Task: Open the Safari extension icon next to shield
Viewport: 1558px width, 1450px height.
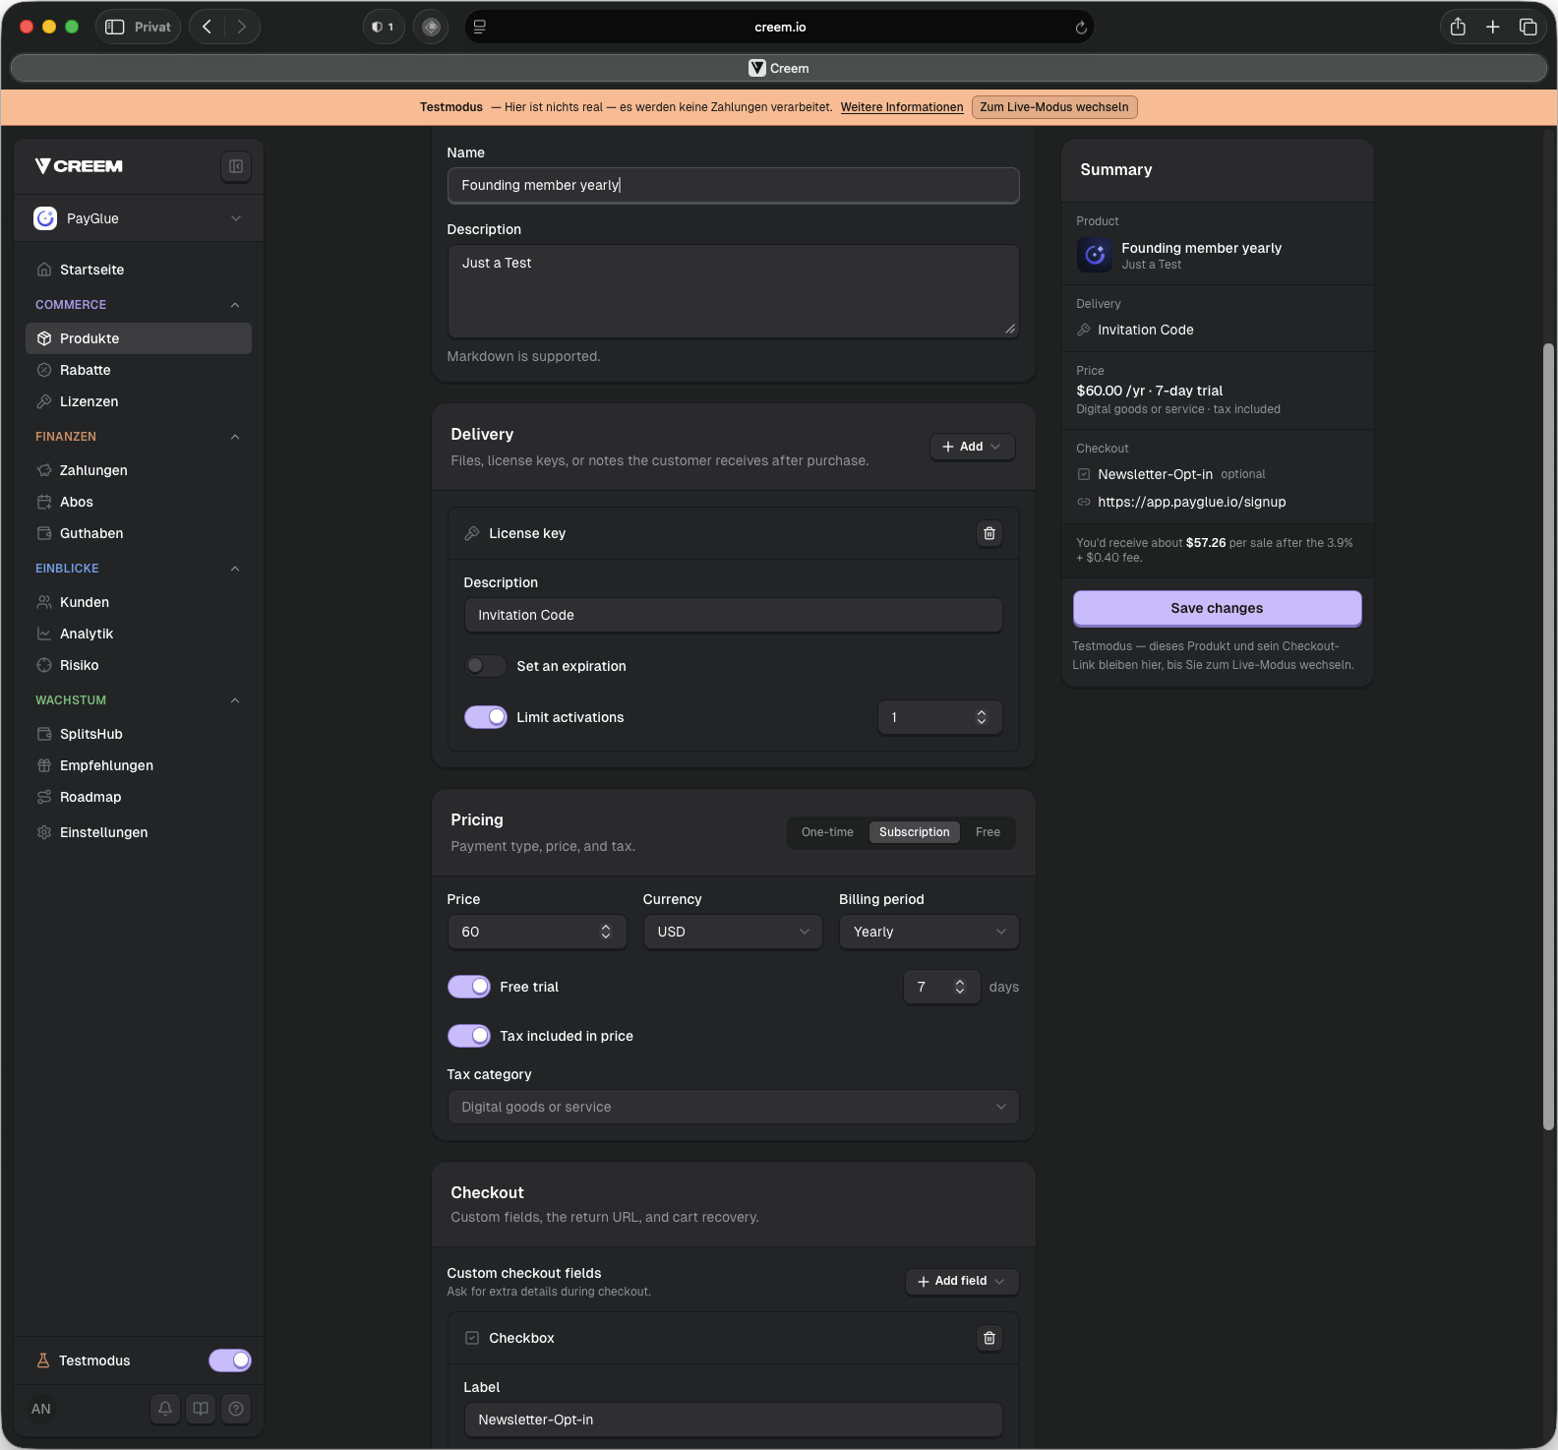Action: 431,28
